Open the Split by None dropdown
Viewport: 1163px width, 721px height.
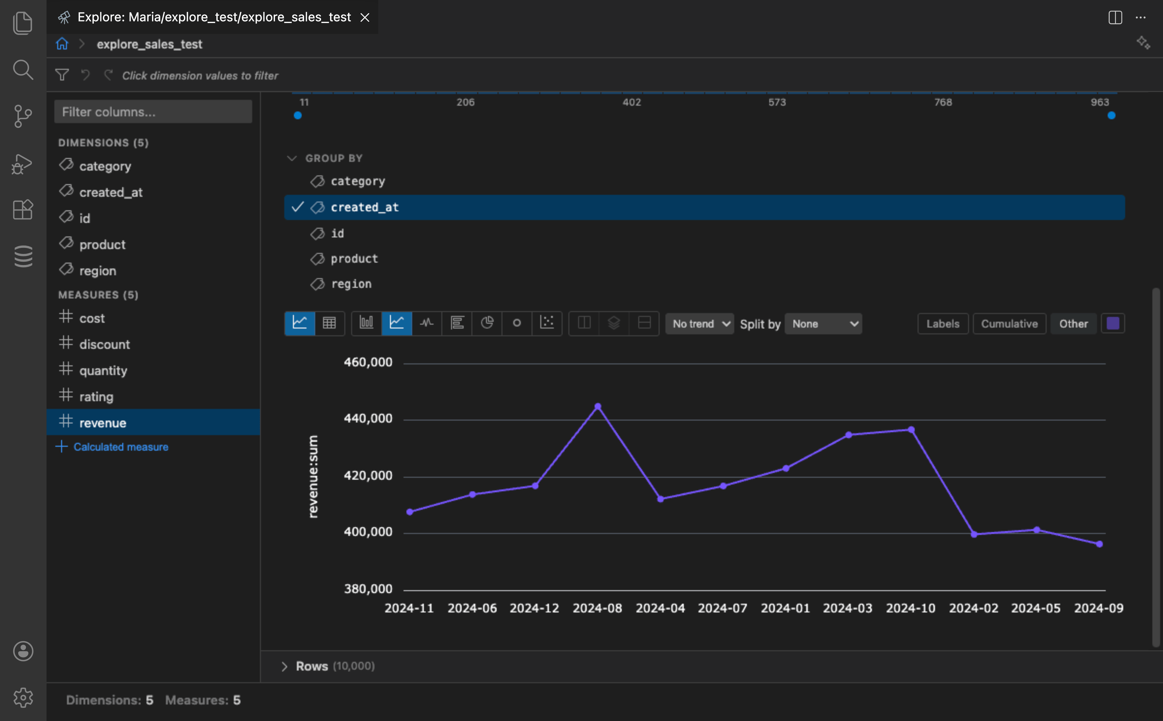click(x=823, y=324)
